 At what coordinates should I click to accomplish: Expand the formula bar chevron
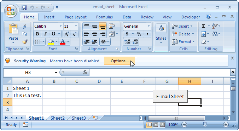click(x=233, y=72)
